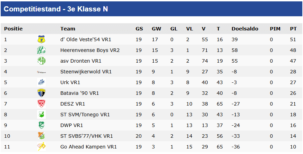Open team Heerenveense Boys VR2
303x154 pixels.
click(x=90, y=50)
